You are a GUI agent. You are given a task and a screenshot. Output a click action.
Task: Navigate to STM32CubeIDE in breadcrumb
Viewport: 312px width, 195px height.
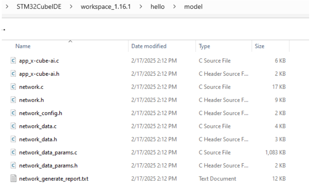[x=39, y=7]
